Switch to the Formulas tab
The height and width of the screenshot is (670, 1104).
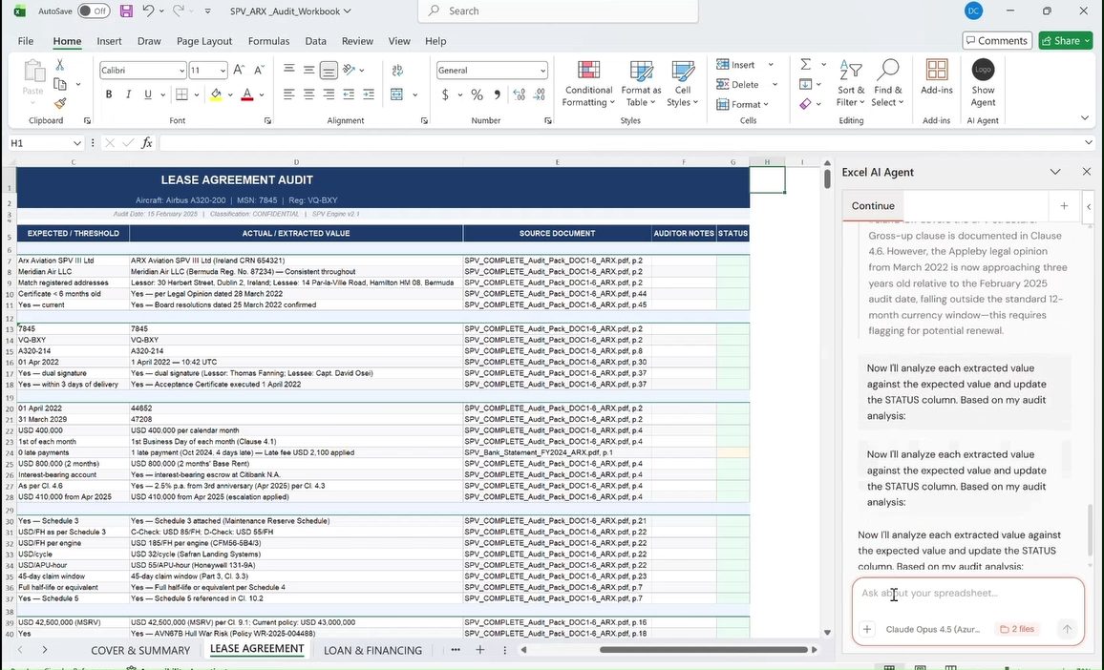tap(268, 41)
